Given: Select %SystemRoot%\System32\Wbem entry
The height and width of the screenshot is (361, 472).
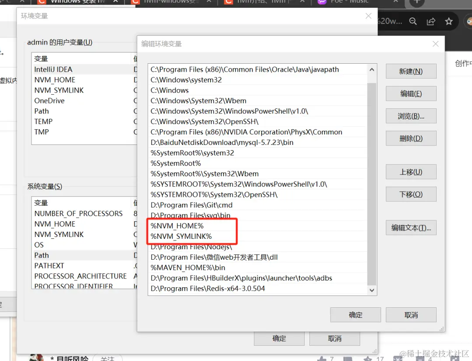Looking at the screenshot, I should pos(258,174).
